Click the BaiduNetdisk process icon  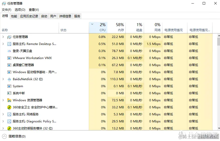pos(9,79)
